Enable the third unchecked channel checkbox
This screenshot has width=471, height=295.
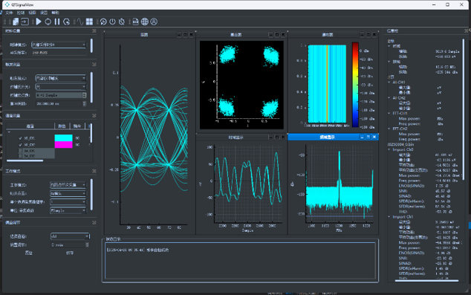[x=20, y=151]
